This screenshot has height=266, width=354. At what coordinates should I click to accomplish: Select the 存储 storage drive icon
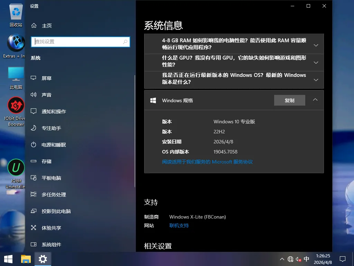[x=34, y=161]
